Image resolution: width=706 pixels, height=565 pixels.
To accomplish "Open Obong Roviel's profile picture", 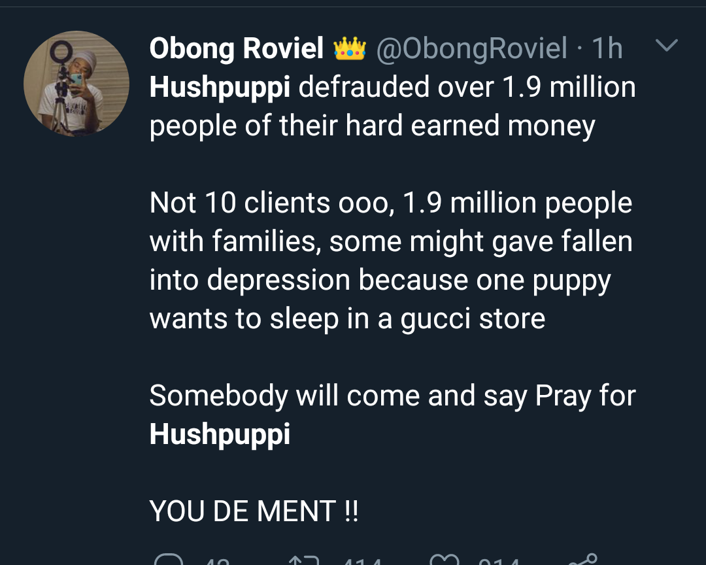I will pos(76,84).
